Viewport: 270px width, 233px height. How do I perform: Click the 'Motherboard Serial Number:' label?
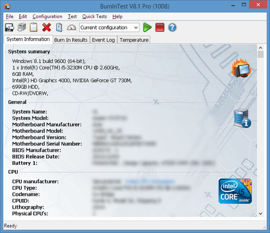[x=47, y=144]
